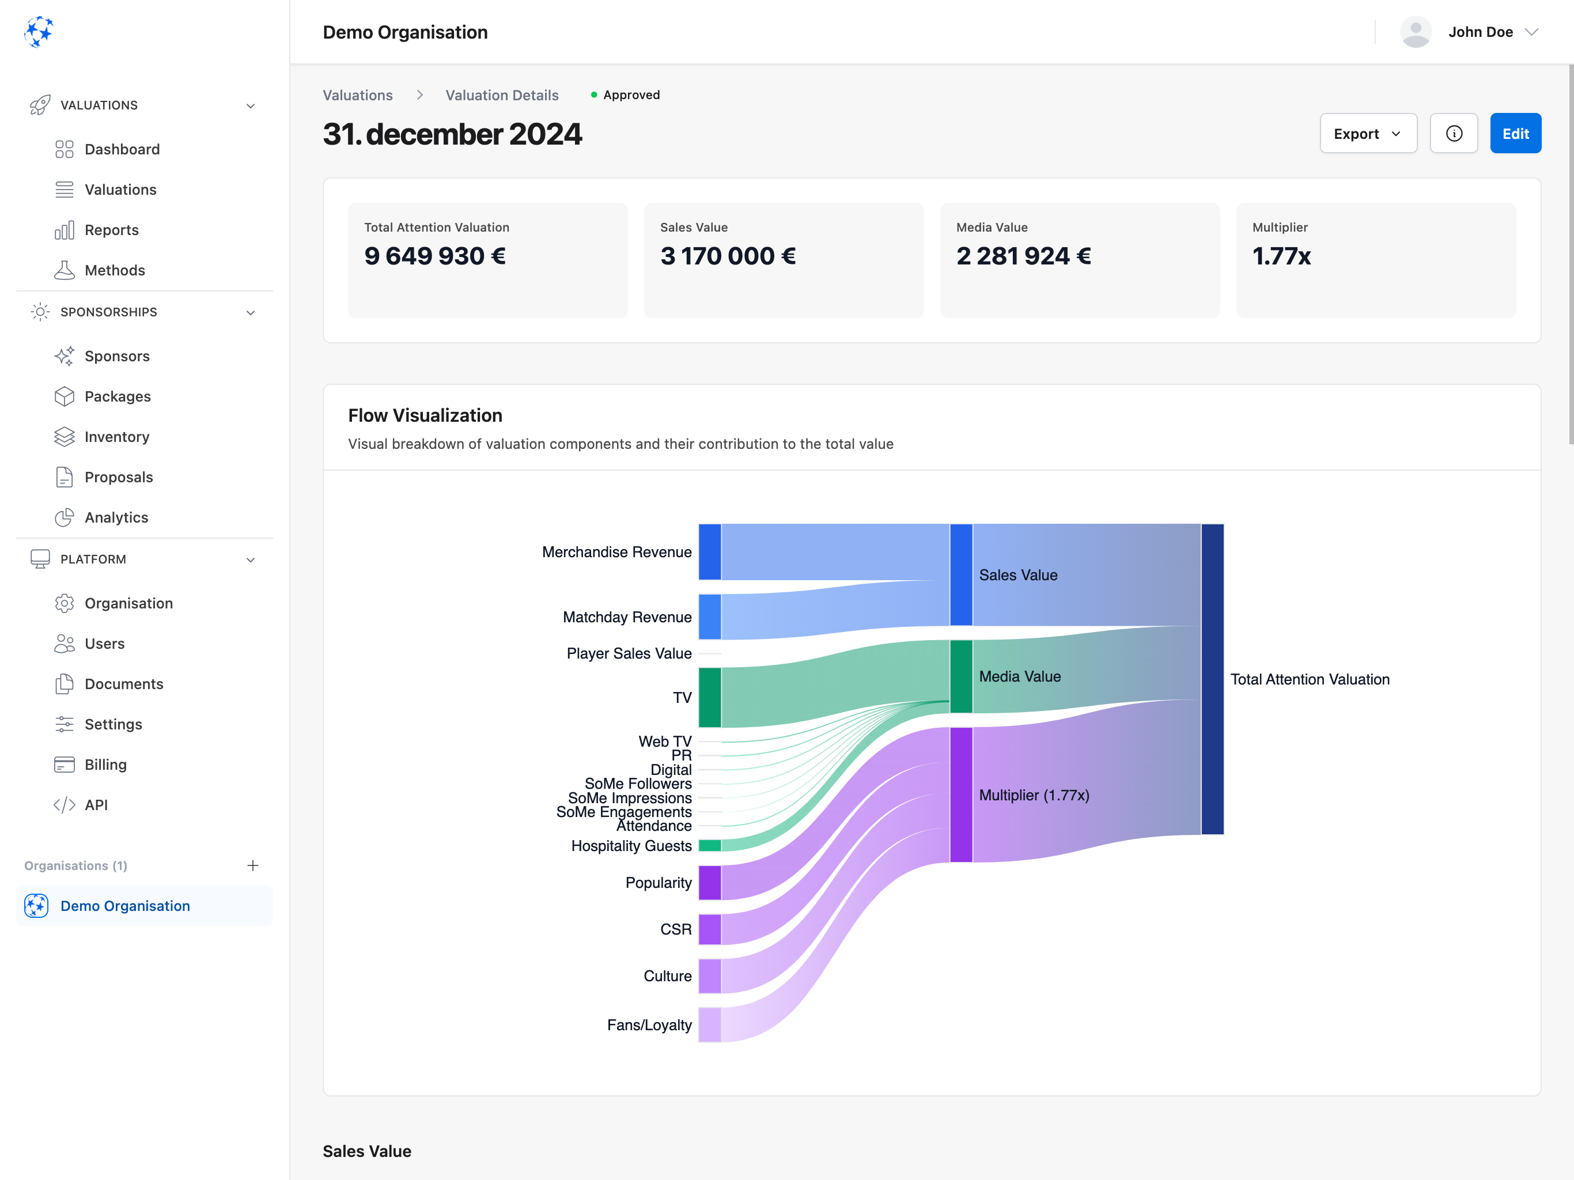Collapse the SPONSORSHIPS group
The width and height of the screenshot is (1574, 1180).
coord(250,312)
